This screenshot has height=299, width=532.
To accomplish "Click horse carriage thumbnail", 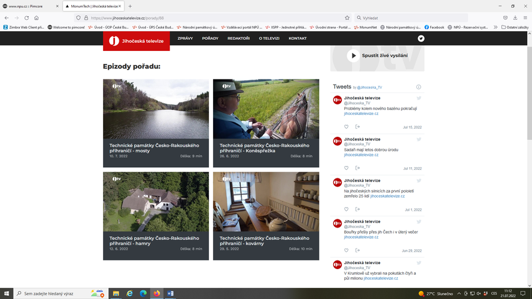I will tap(266, 109).
